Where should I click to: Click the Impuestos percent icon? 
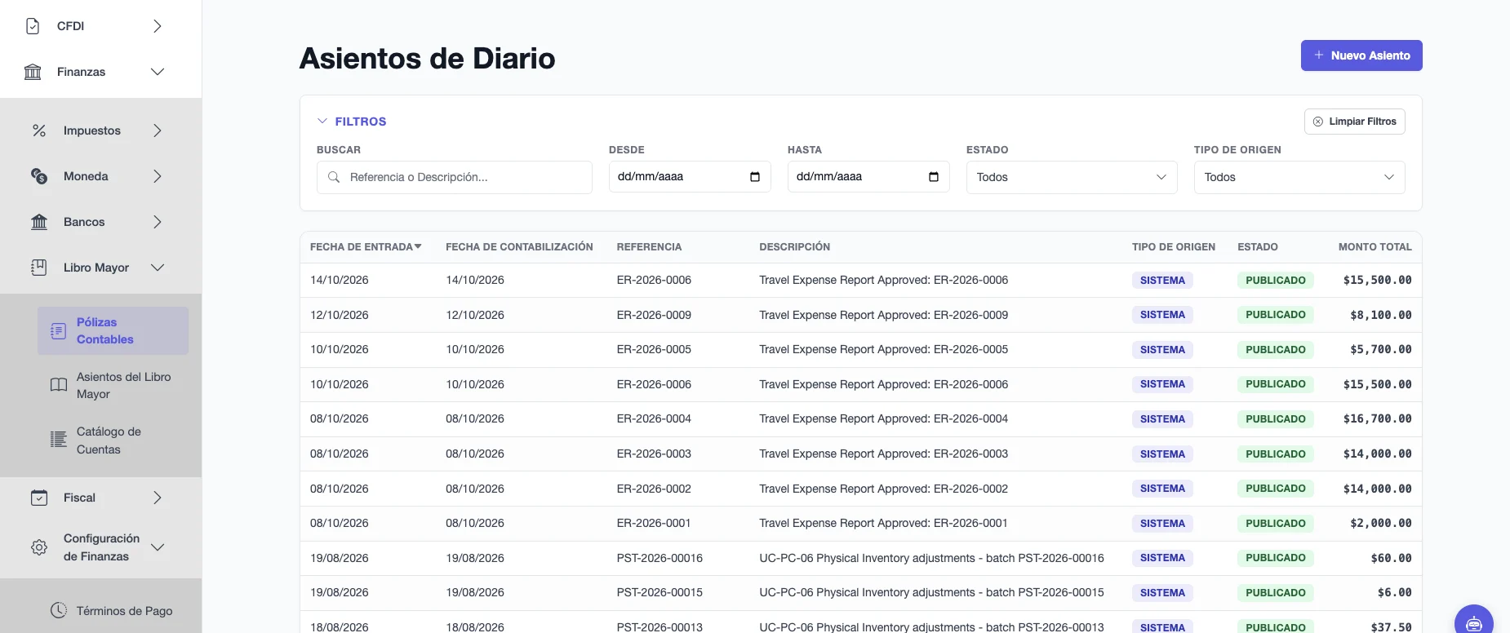coord(39,131)
